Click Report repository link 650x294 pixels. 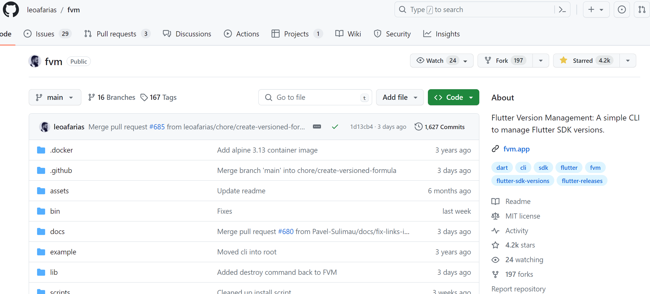pos(518,289)
